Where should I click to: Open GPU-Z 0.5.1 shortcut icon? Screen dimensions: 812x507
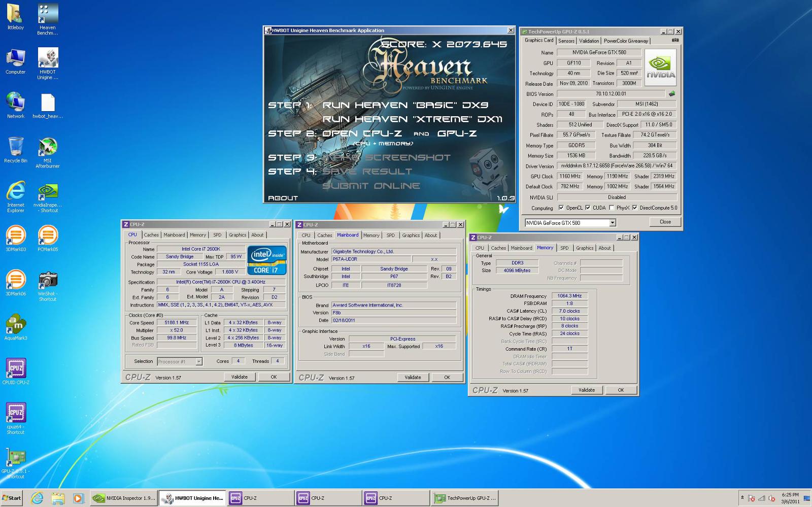click(15, 463)
